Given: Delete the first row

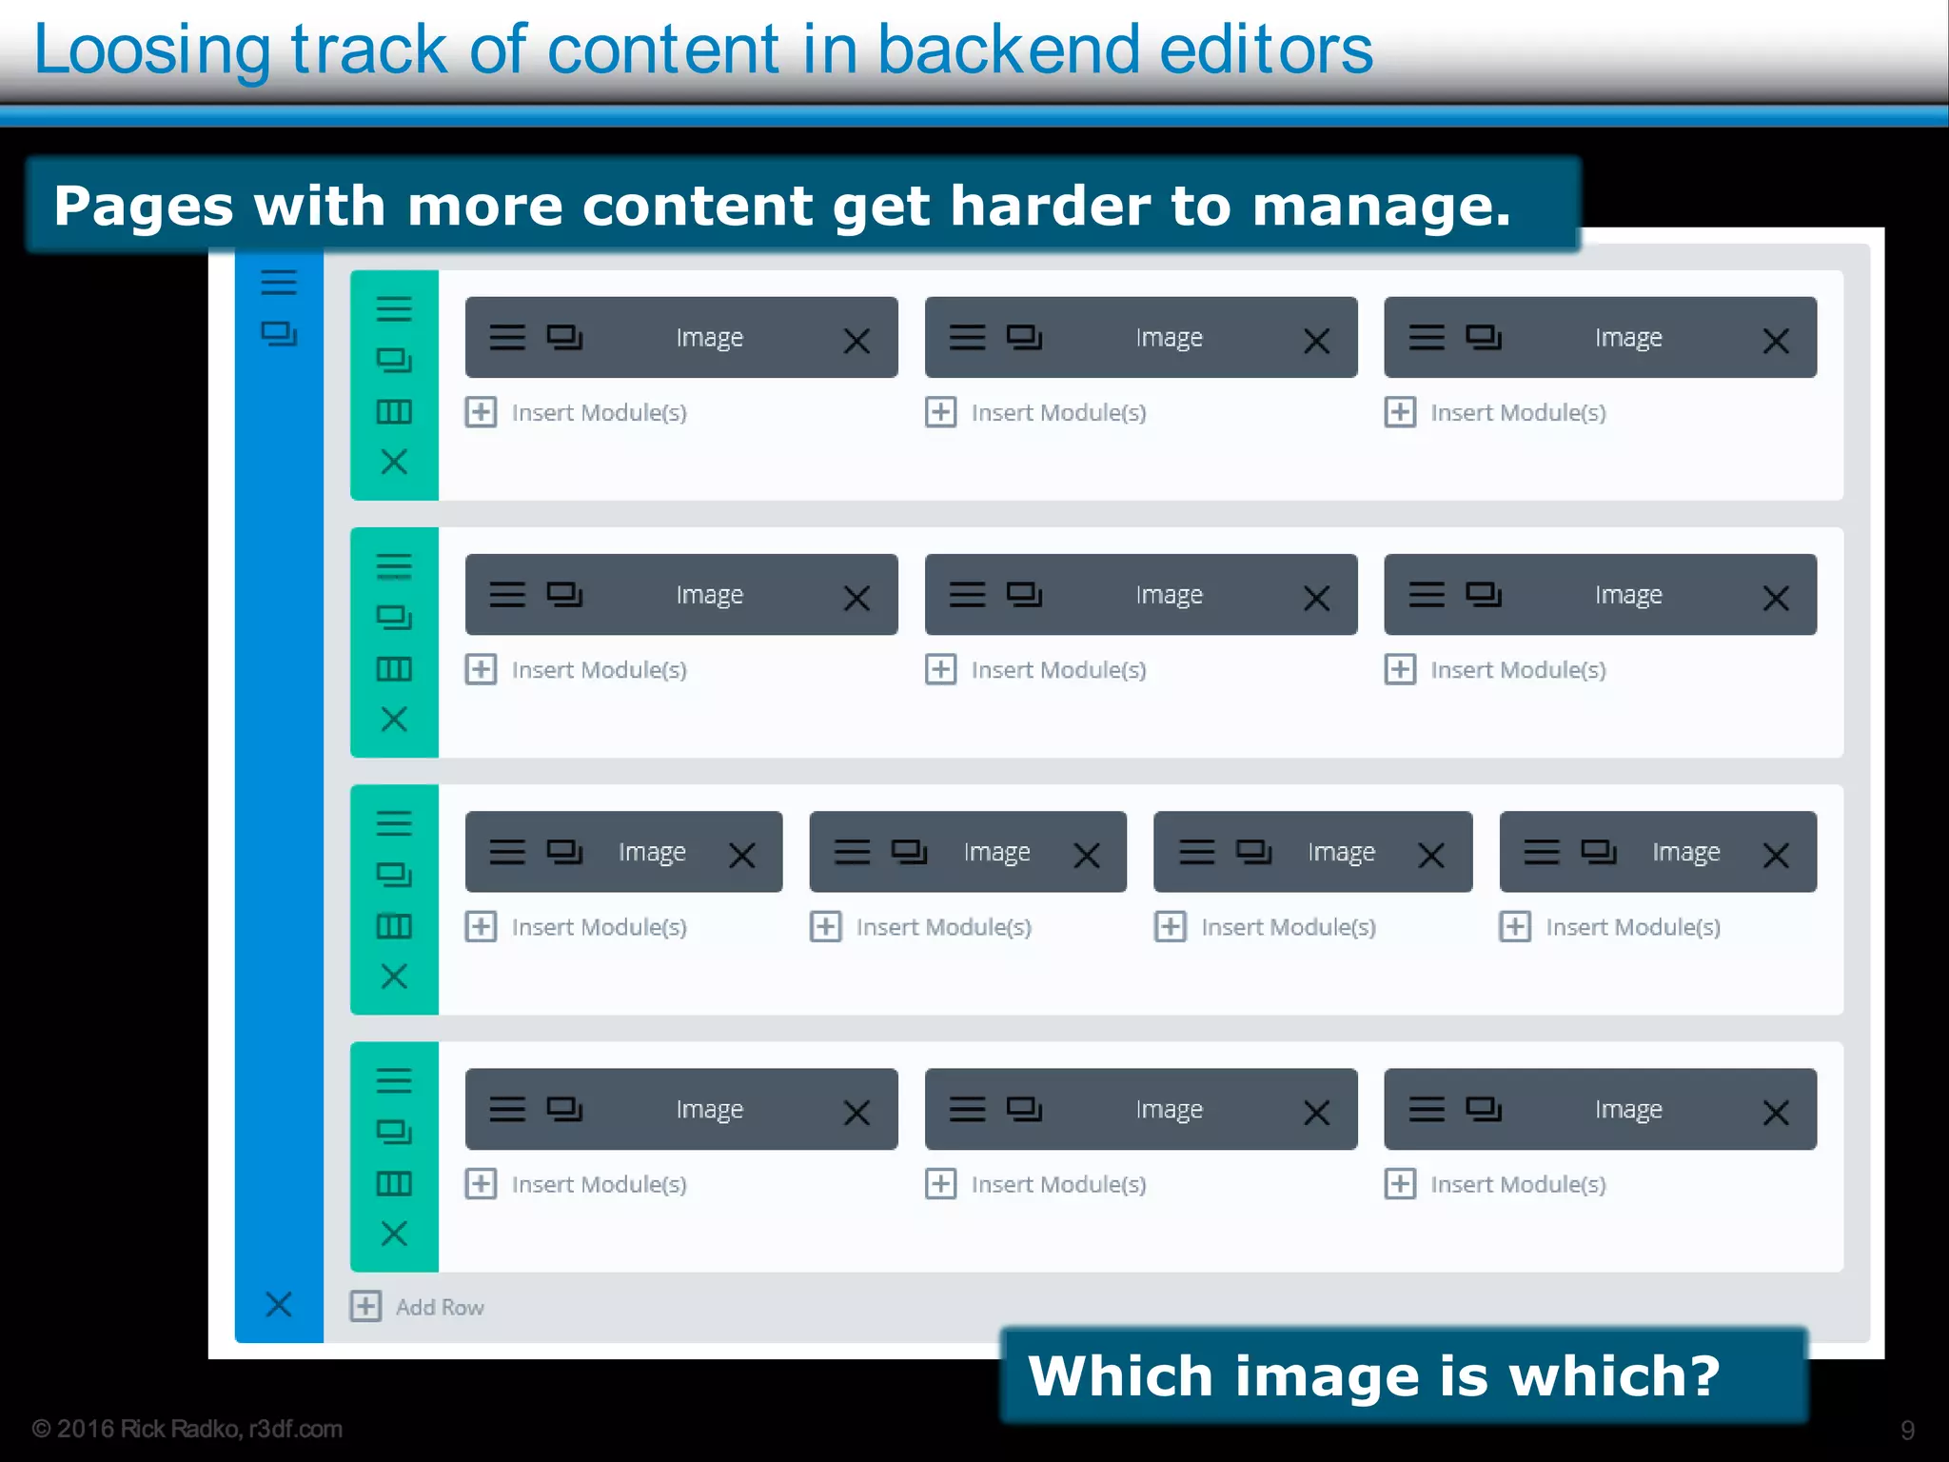Looking at the screenshot, I should coord(394,462).
